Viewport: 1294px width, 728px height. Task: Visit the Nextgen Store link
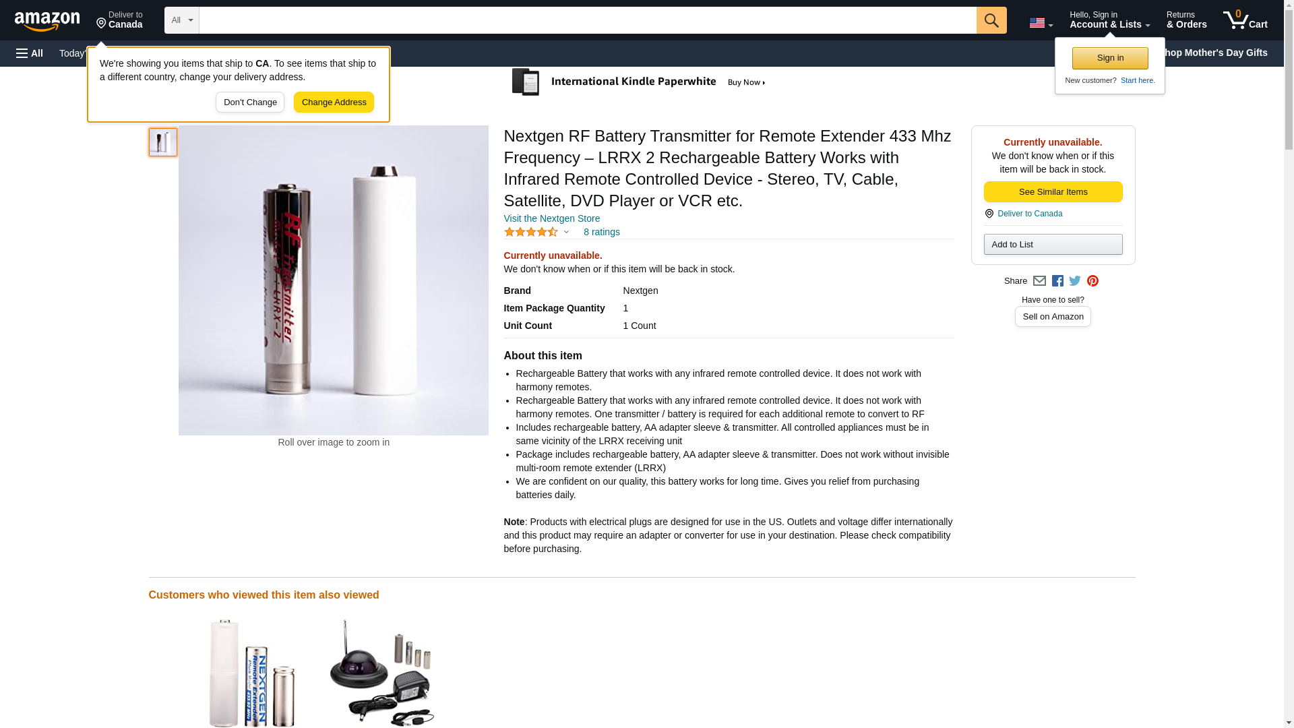click(551, 218)
